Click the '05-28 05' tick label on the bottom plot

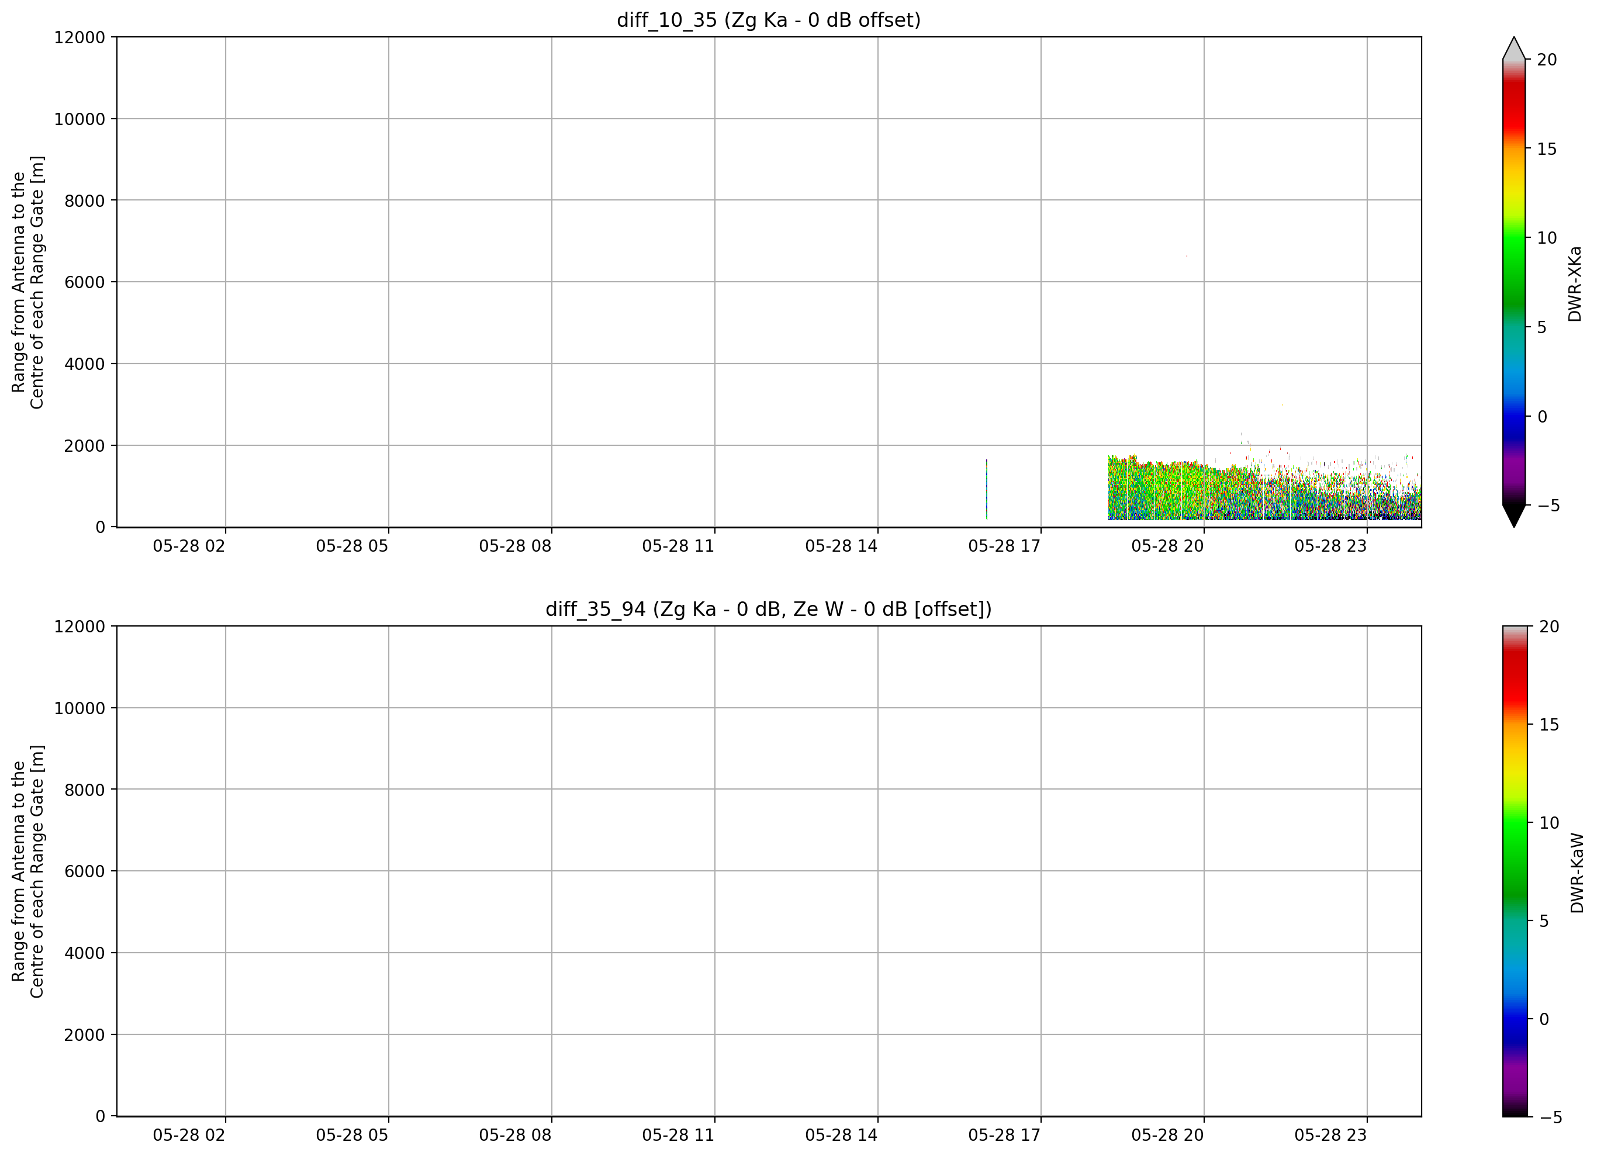coord(352,1136)
